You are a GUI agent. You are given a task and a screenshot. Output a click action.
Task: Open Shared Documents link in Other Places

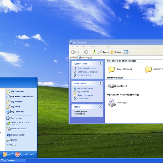pyautogui.click(x=85, y=95)
